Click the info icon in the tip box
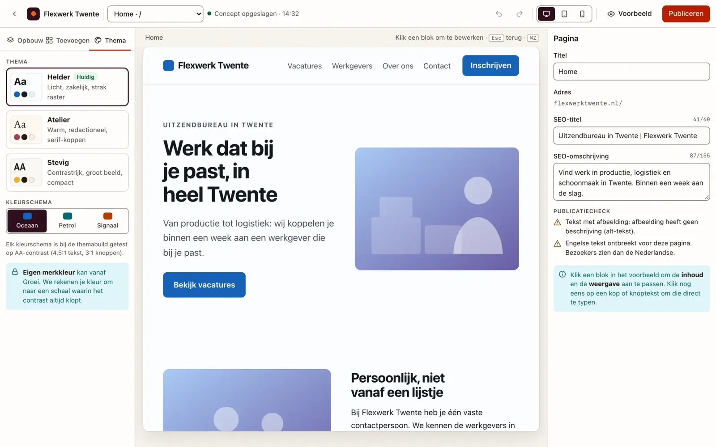Image resolution: width=716 pixels, height=447 pixels. 562,274
